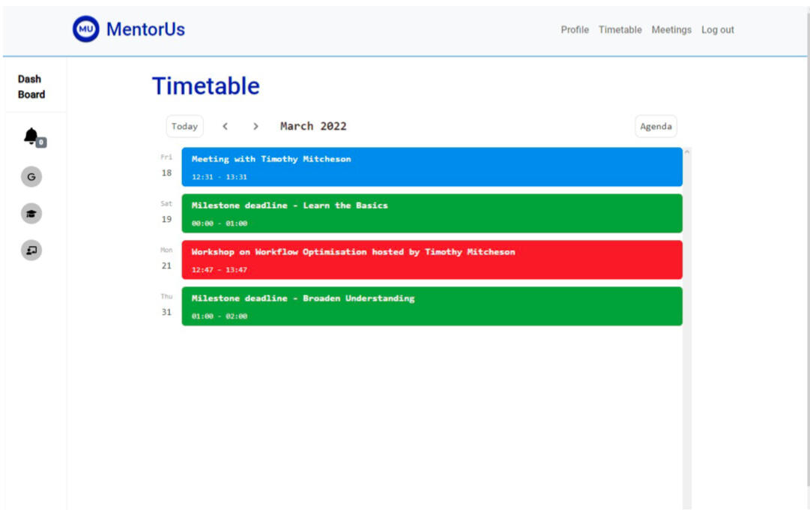Advance to next month with right chevron
Image resolution: width=810 pixels, height=522 pixels.
click(x=256, y=127)
